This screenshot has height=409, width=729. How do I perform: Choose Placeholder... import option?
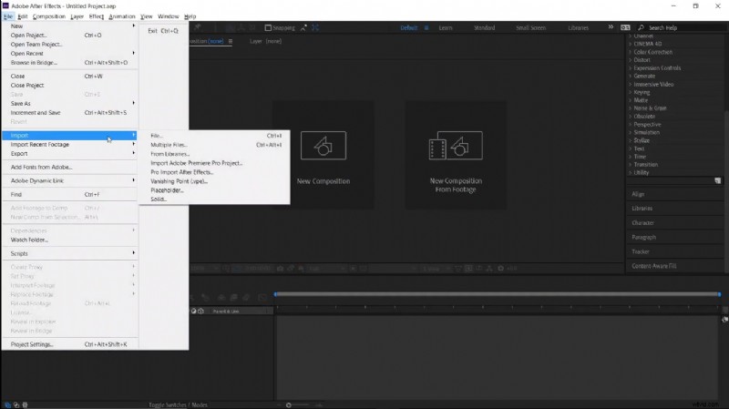pos(214,190)
